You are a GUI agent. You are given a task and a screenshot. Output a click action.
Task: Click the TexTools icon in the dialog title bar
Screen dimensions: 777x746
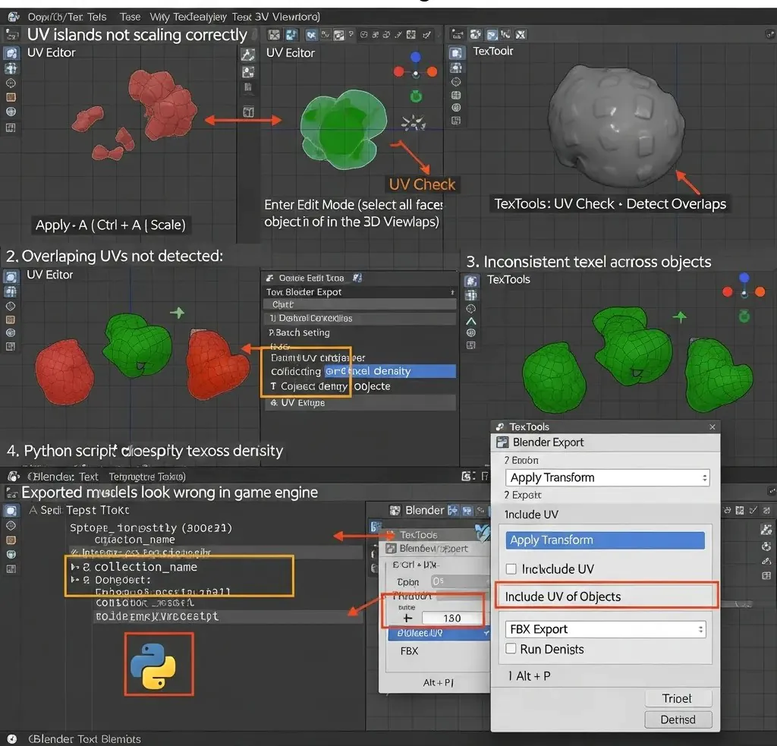coord(500,427)
